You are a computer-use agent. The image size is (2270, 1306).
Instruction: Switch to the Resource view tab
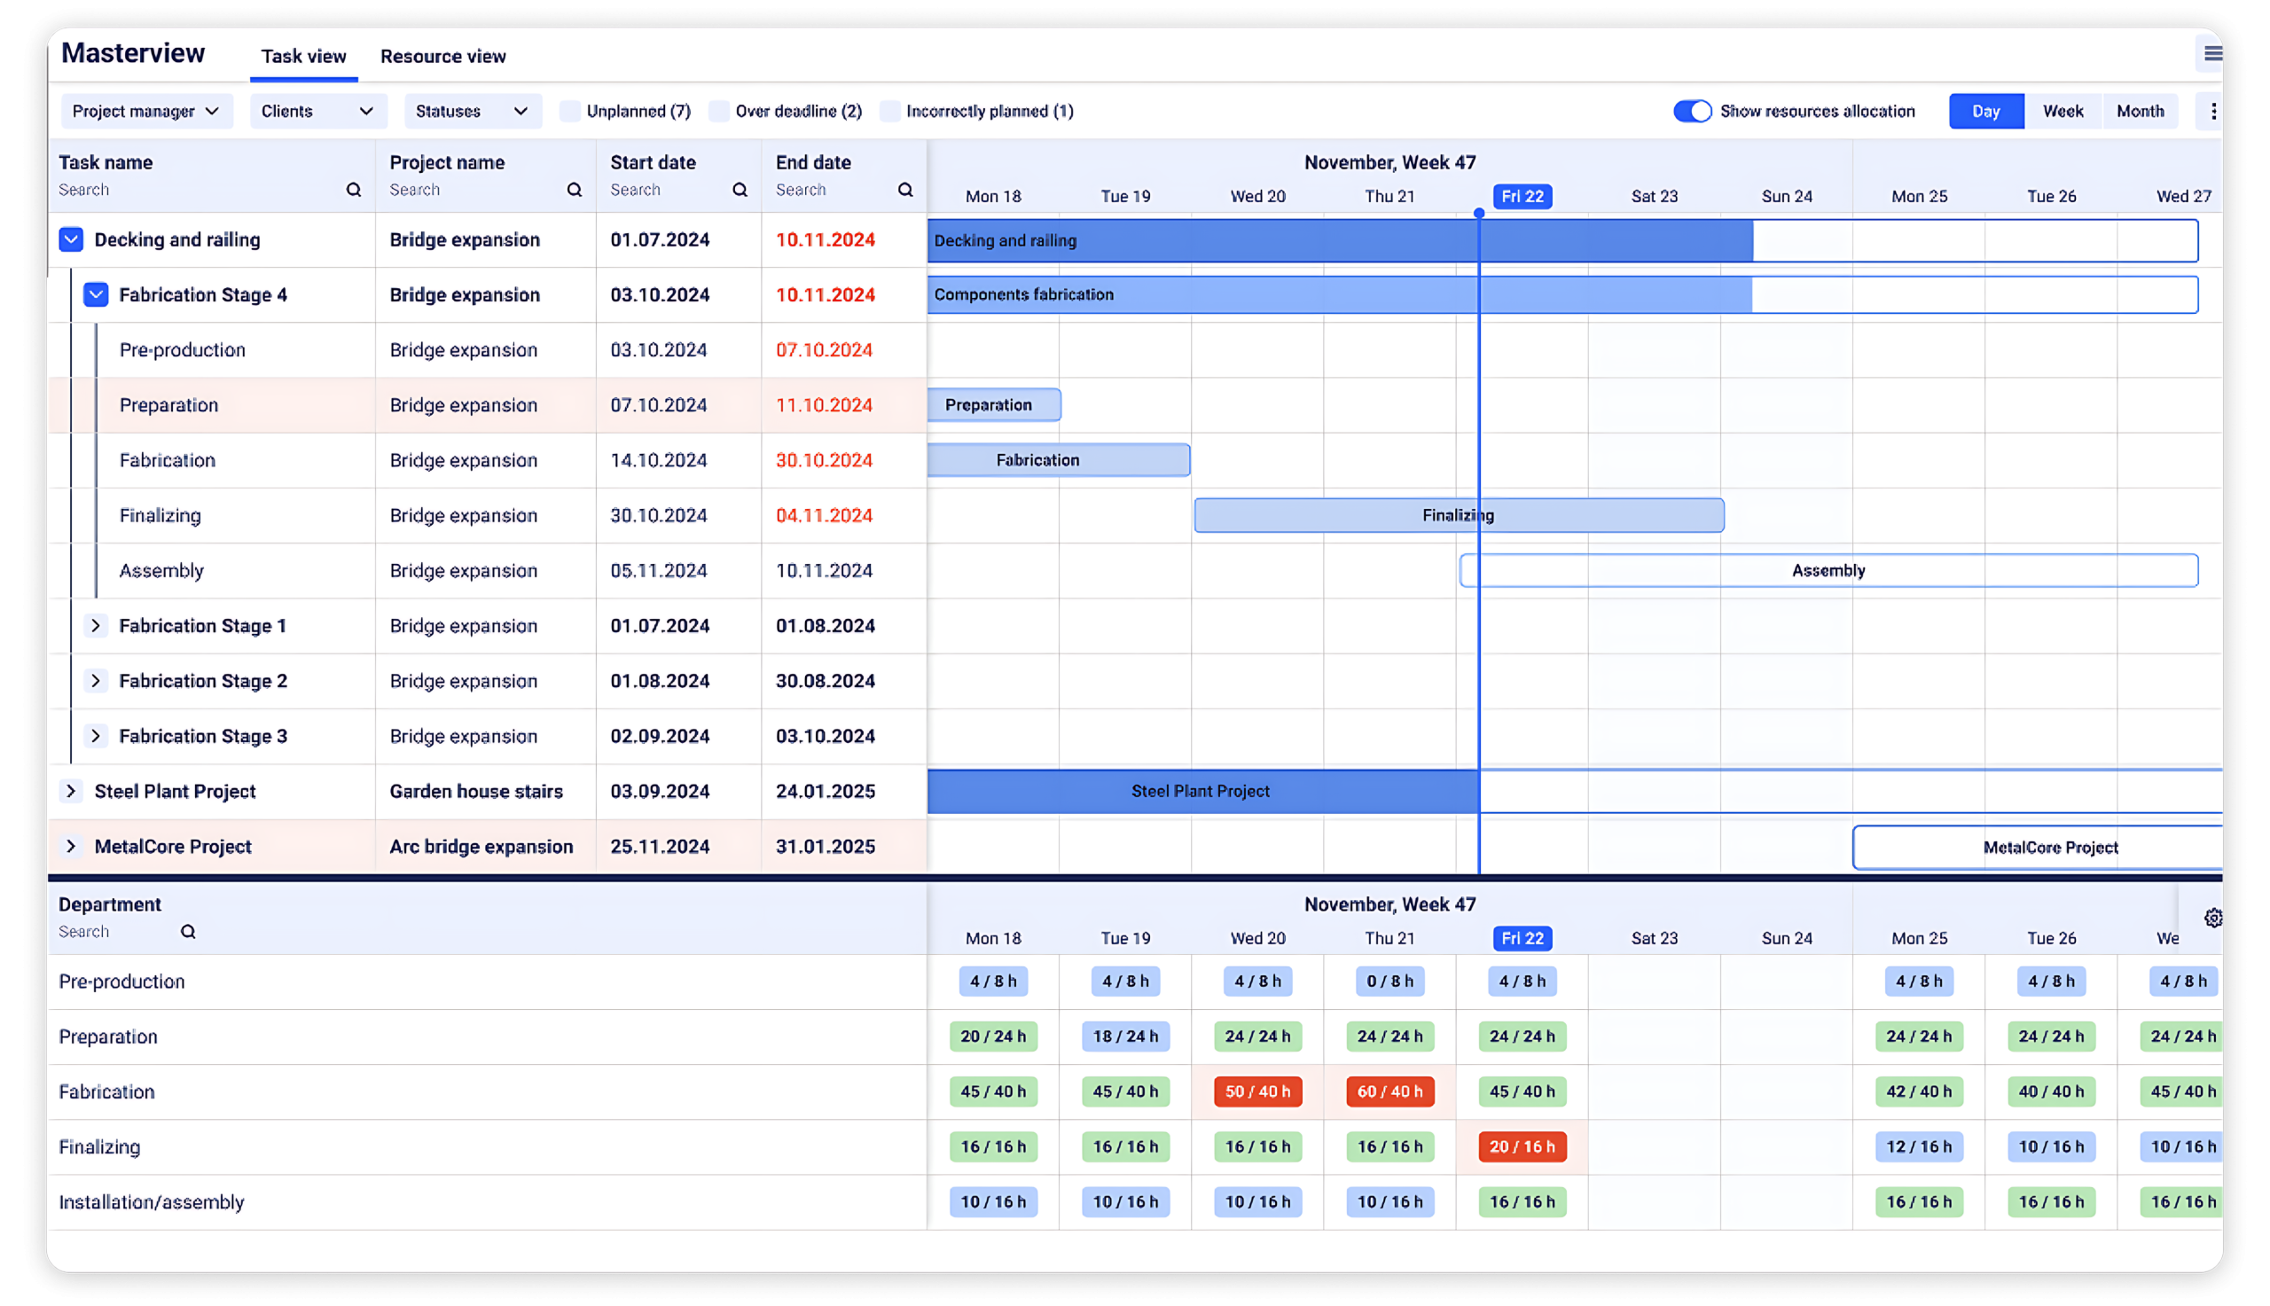tap(442, 56)
